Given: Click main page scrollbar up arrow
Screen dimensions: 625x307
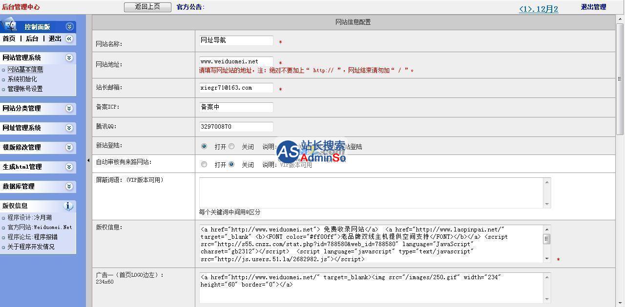Looking at the screenshot, I should tap(620, 19).
